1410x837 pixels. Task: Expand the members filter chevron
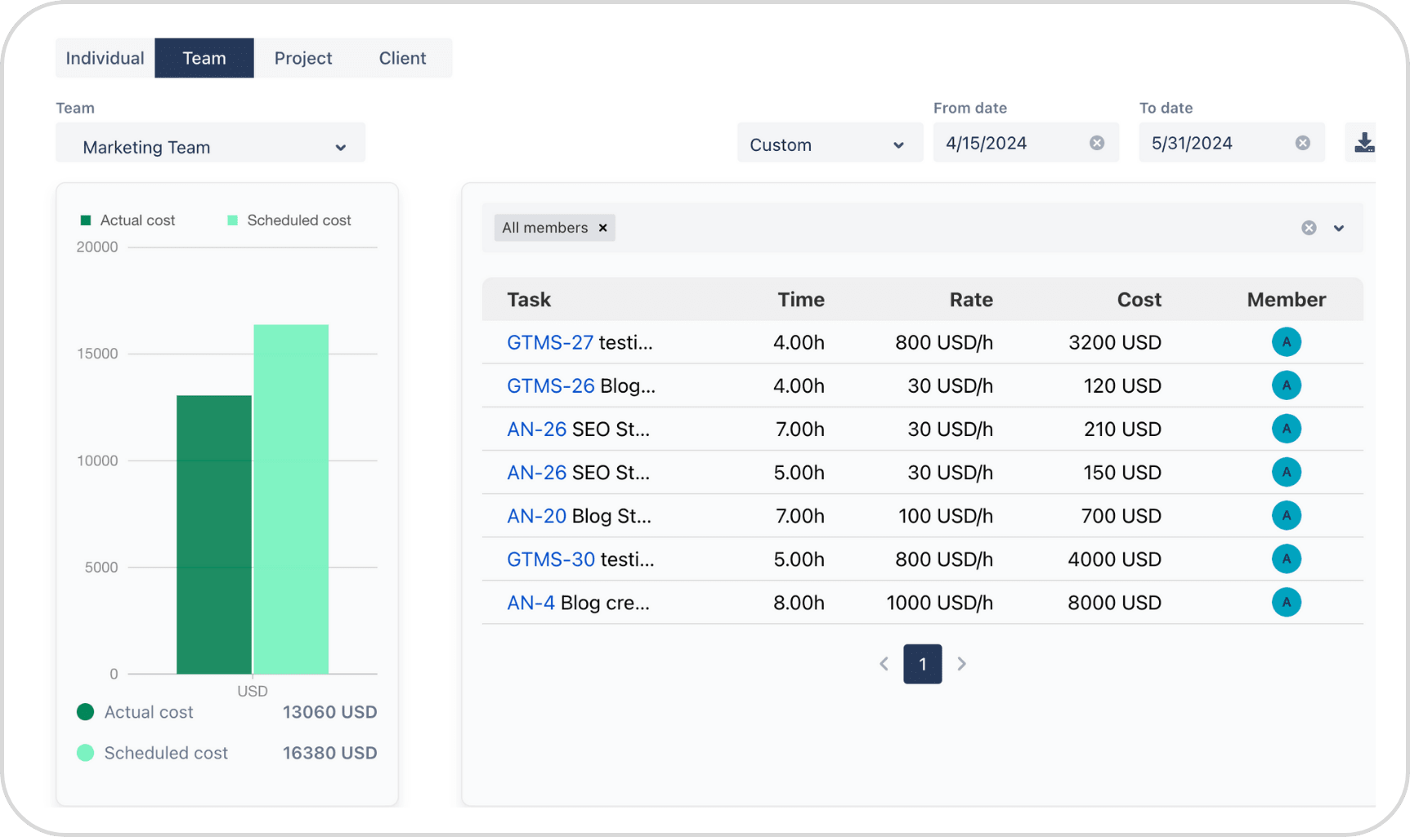[1339, 228]
